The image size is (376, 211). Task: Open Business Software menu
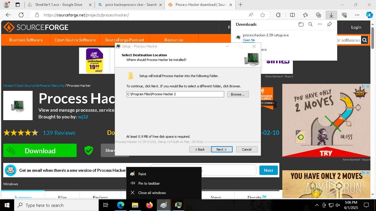(26, 40)
